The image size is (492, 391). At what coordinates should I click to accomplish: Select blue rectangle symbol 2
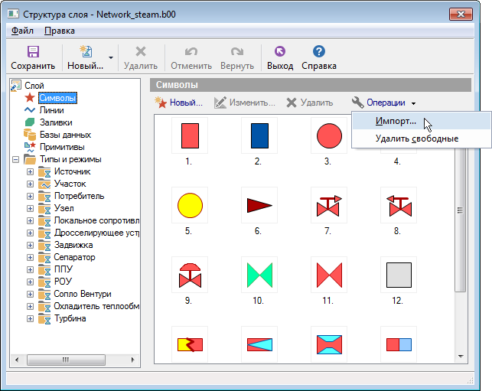[259, 135]
